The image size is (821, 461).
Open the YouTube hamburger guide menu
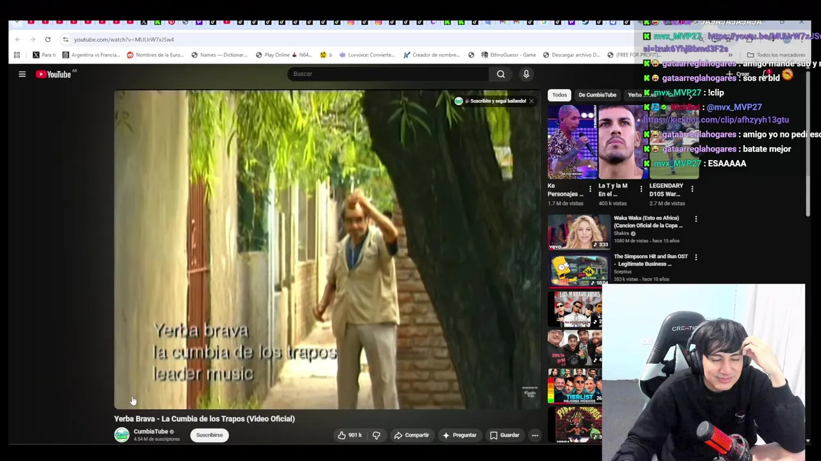point(22,74)
